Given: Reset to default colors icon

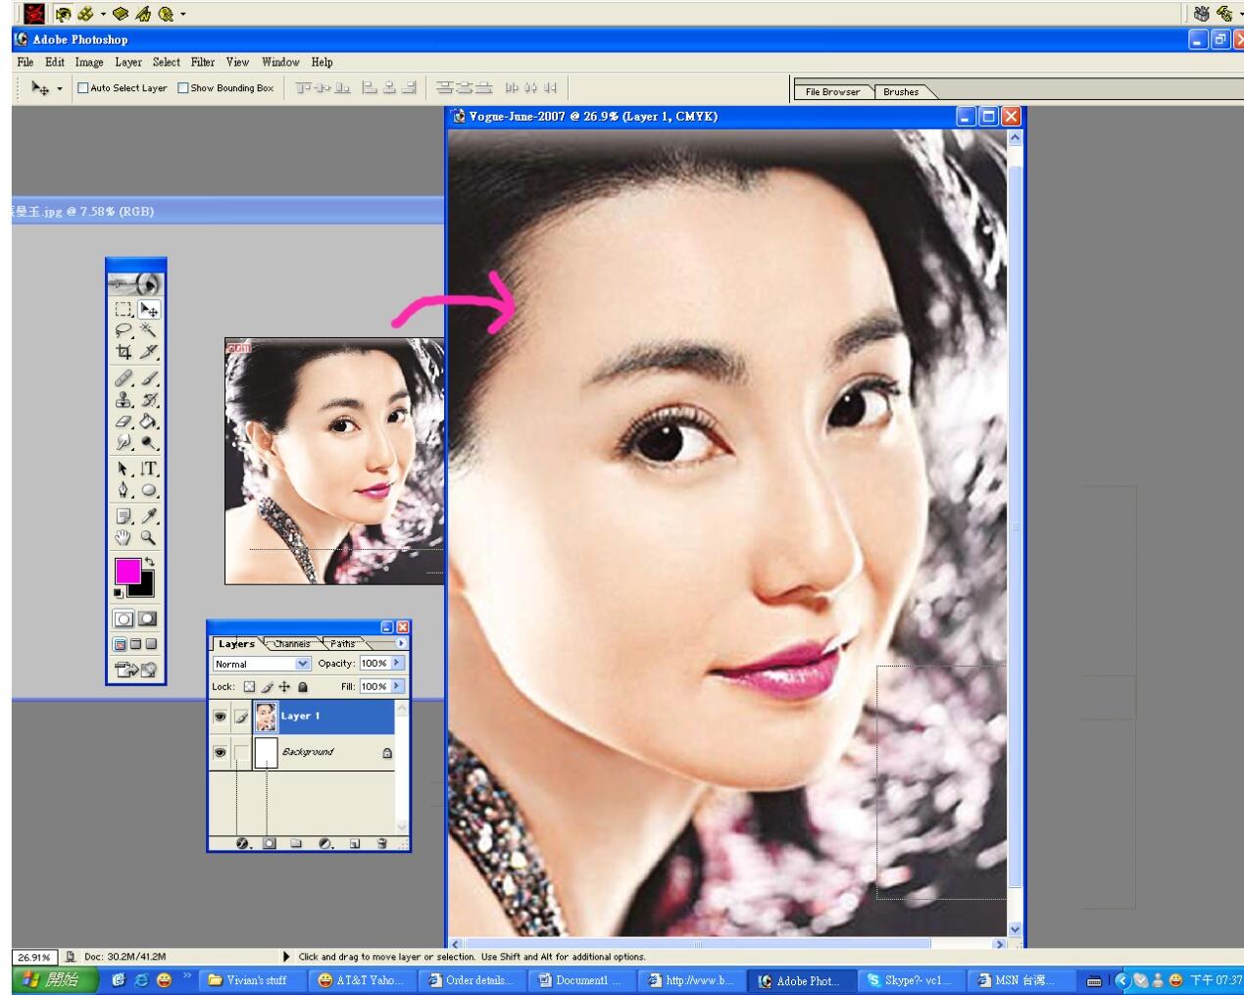Looking at the screenshot, I should [x=119, y=593].
